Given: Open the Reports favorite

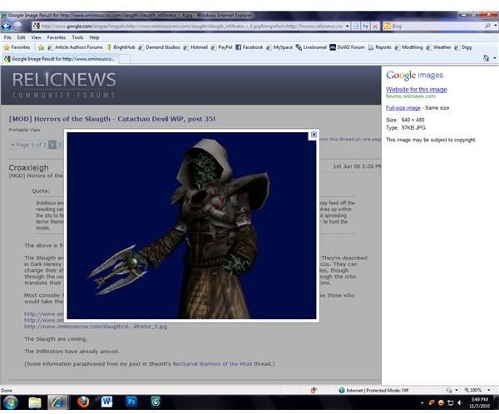Looking at the screenshot, I should tap(380, 47).
